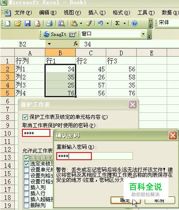Click the Open folder icon

coord(18,23)
